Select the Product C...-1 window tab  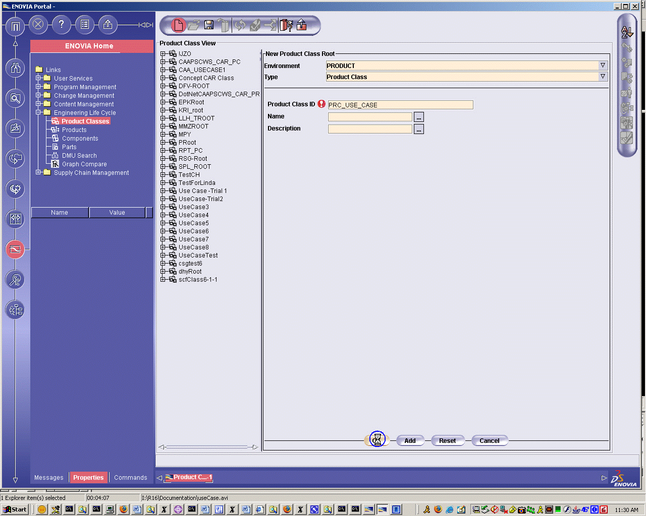(x=189, y=477)
